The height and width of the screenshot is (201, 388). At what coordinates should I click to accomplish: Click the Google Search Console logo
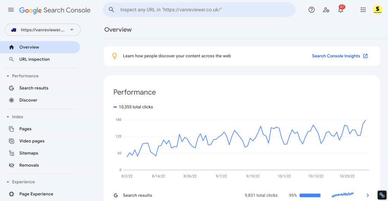55,10
